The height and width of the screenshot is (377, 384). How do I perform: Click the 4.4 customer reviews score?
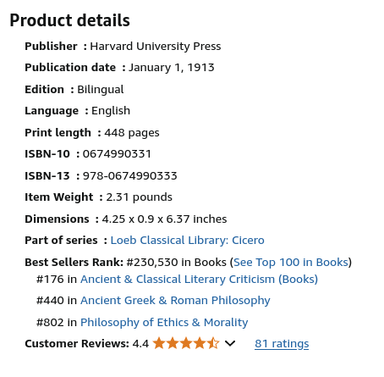140,344
